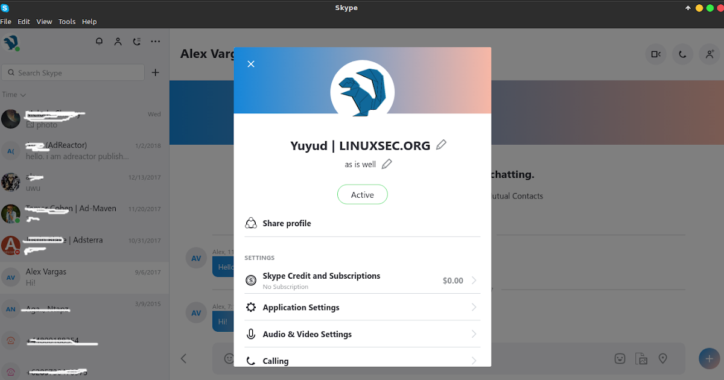The height and width of the screenshot is (380, 724).
Task: Open the Adsterra conversation
Action: click(x=84, y=245)
